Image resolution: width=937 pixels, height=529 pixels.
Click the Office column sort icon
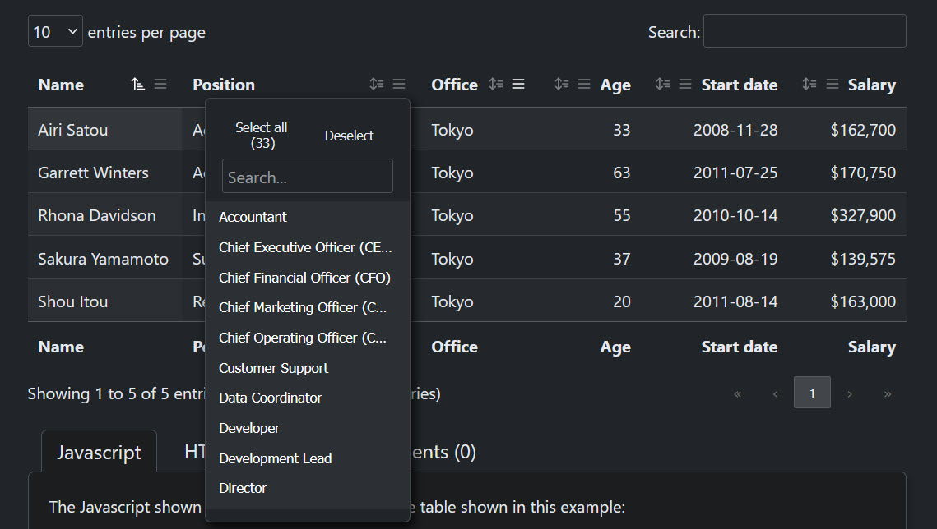pyautogui.click(x=496, y=84)
